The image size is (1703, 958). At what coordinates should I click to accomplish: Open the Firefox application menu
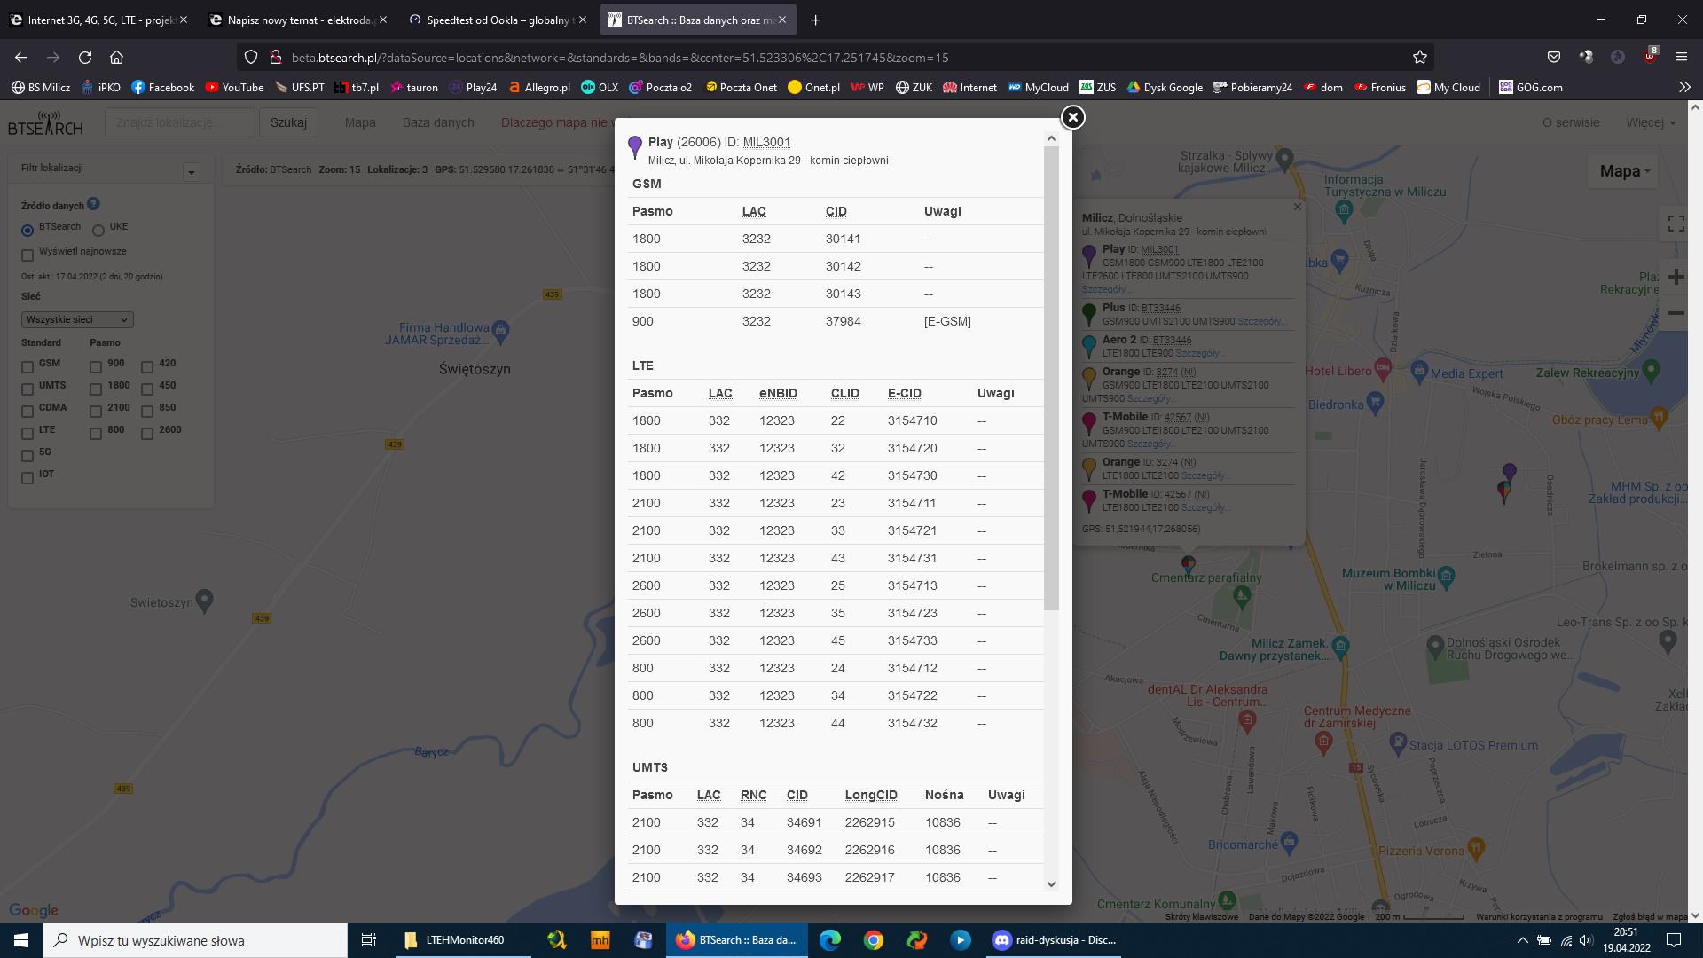tap(1682, 58)
